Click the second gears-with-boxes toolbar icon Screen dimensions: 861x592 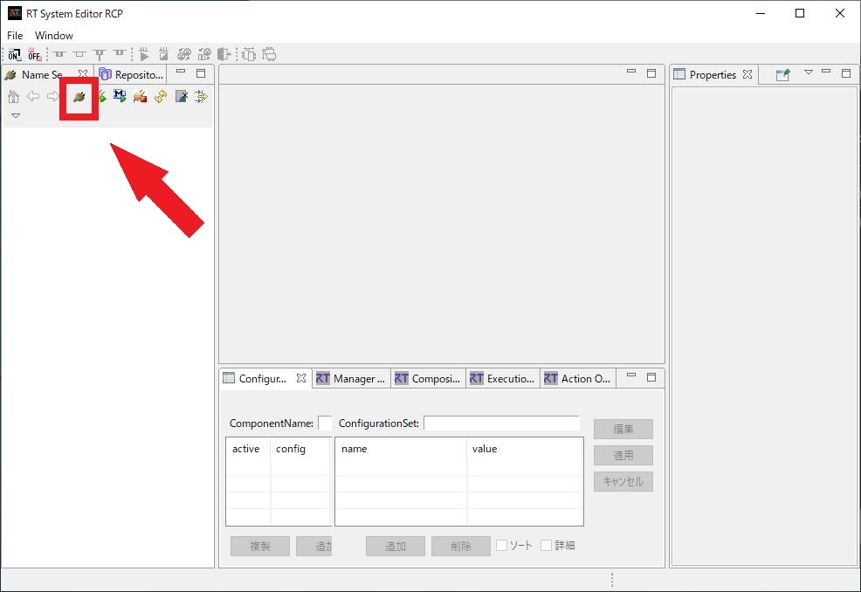pos(204,54)
